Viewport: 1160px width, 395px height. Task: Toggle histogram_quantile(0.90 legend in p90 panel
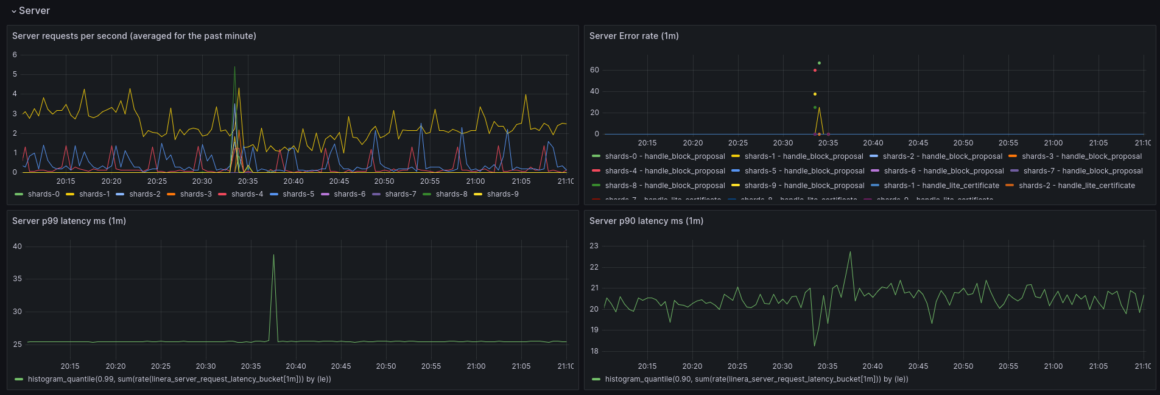[757, 379]
